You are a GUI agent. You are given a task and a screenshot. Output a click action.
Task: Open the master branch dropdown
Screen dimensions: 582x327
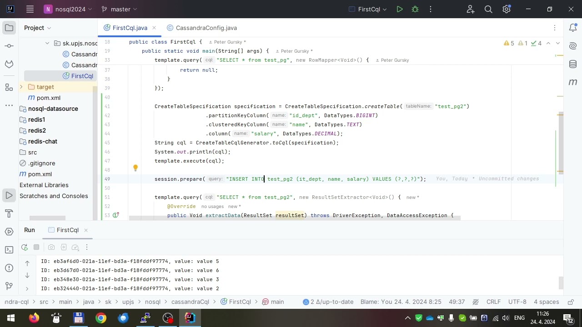click(119, 9)
